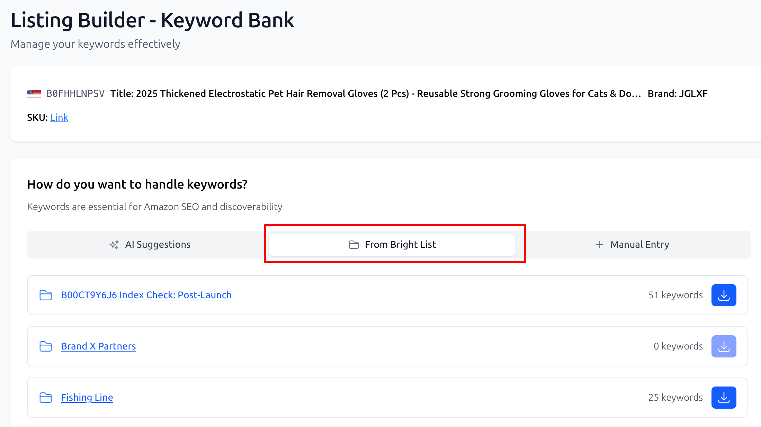Click the folder icon next to Fishing Line
This screenshot has width=761, height=427.
pos(45,398)
